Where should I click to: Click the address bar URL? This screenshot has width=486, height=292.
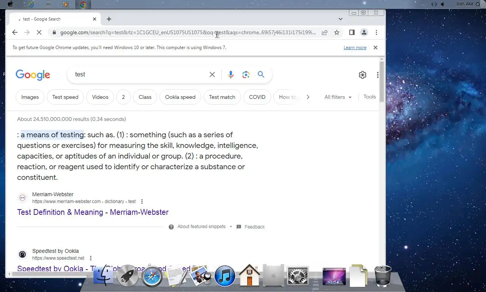coord(188,32)
